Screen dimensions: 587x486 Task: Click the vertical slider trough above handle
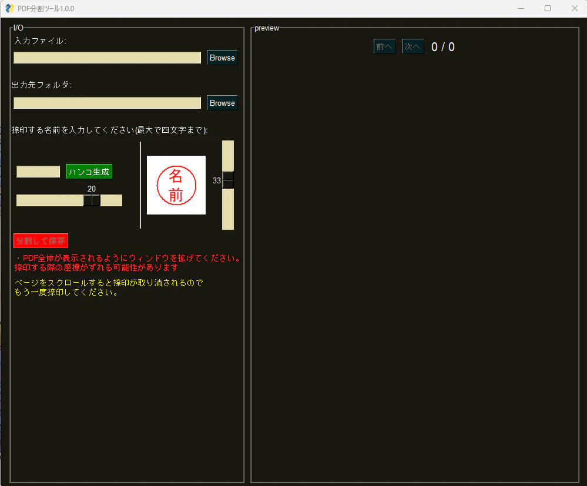(228, 156)
